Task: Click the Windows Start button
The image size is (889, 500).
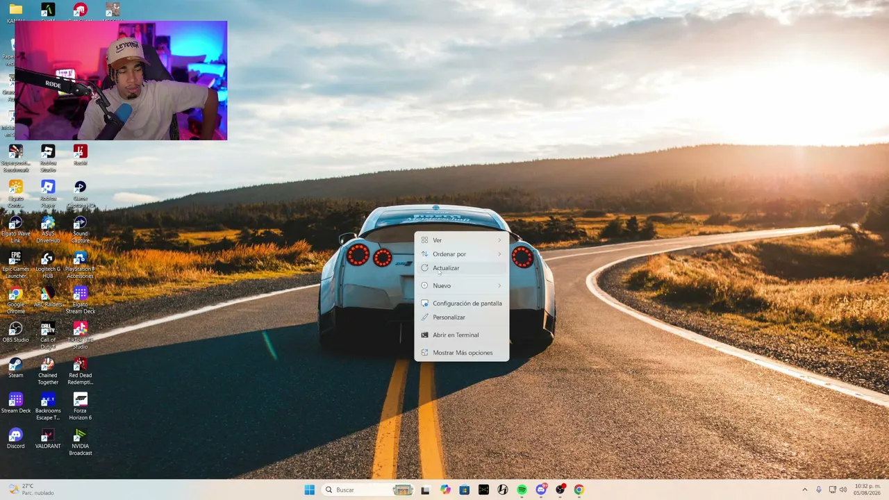Action: [x=309, y=490]
